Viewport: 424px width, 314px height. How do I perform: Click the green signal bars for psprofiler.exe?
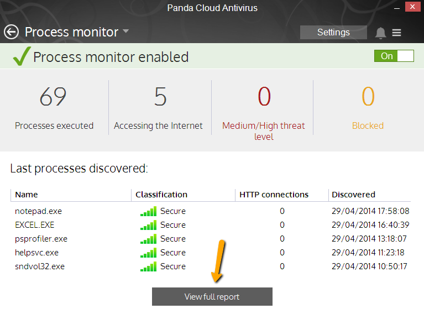[x=148, y=239]
